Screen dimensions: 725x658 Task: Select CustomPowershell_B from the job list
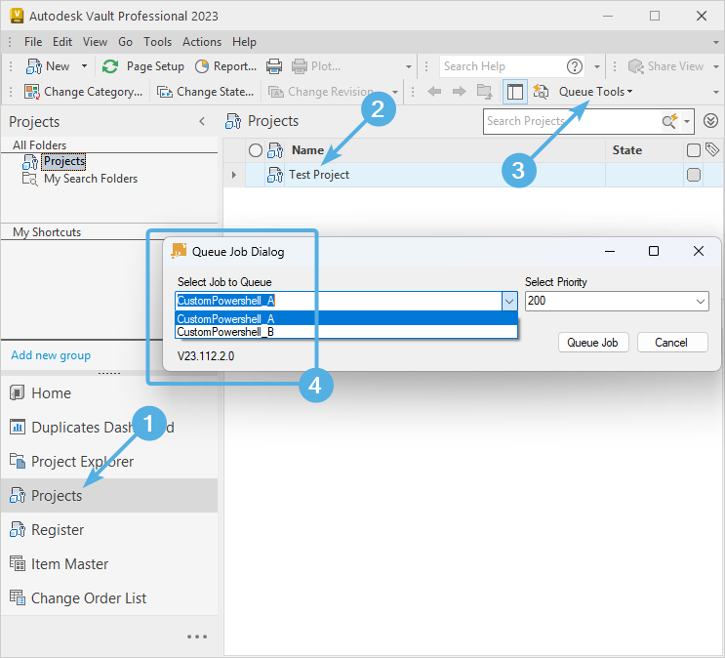tap(225, 332)
